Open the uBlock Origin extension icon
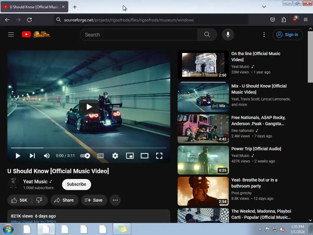The image size is (313, 235). click(295, 19)
